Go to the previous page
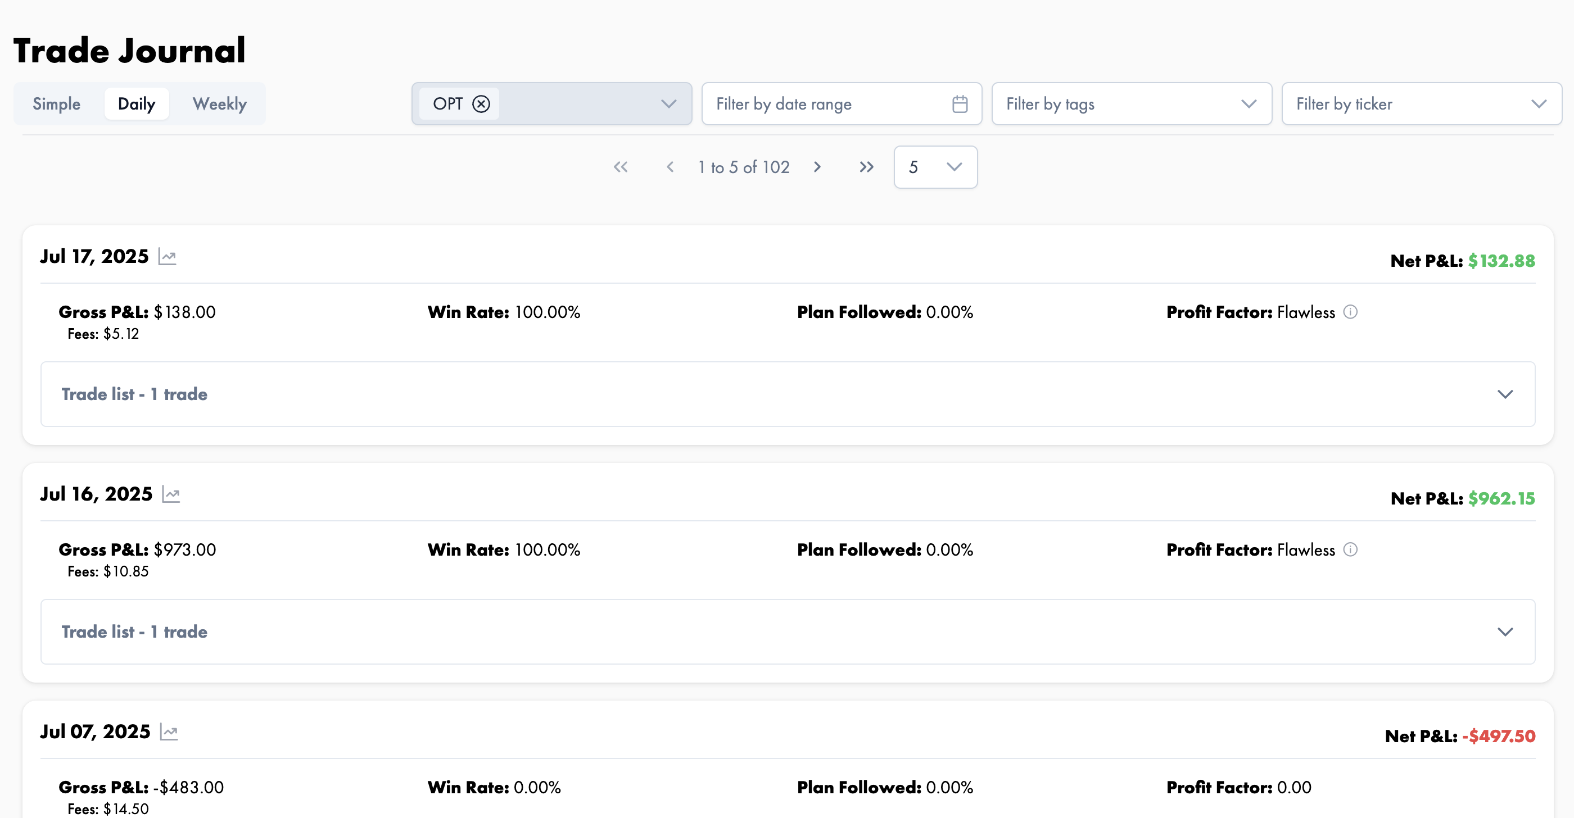The height and width of the screenshot is (818, 1574). (x=670, y=167)
